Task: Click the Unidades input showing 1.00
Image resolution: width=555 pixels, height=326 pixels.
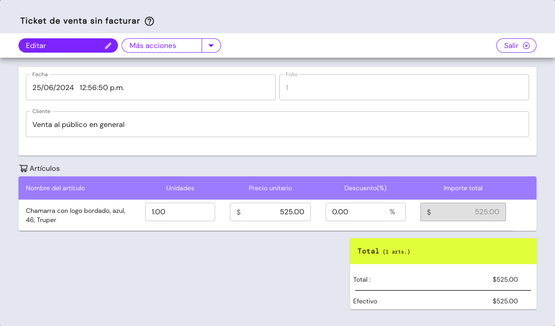Action: [180, 212]
